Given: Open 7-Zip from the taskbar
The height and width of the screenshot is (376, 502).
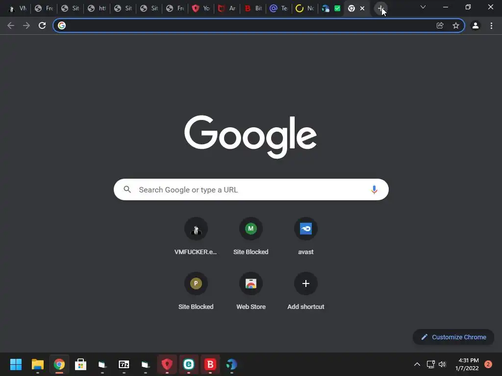Looking at the screenshot, I should coord(124,364).
